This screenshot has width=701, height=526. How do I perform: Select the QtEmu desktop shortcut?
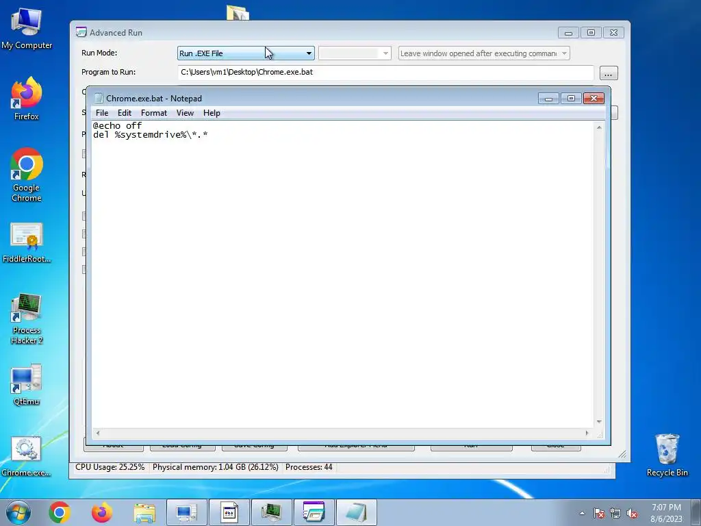27,385
